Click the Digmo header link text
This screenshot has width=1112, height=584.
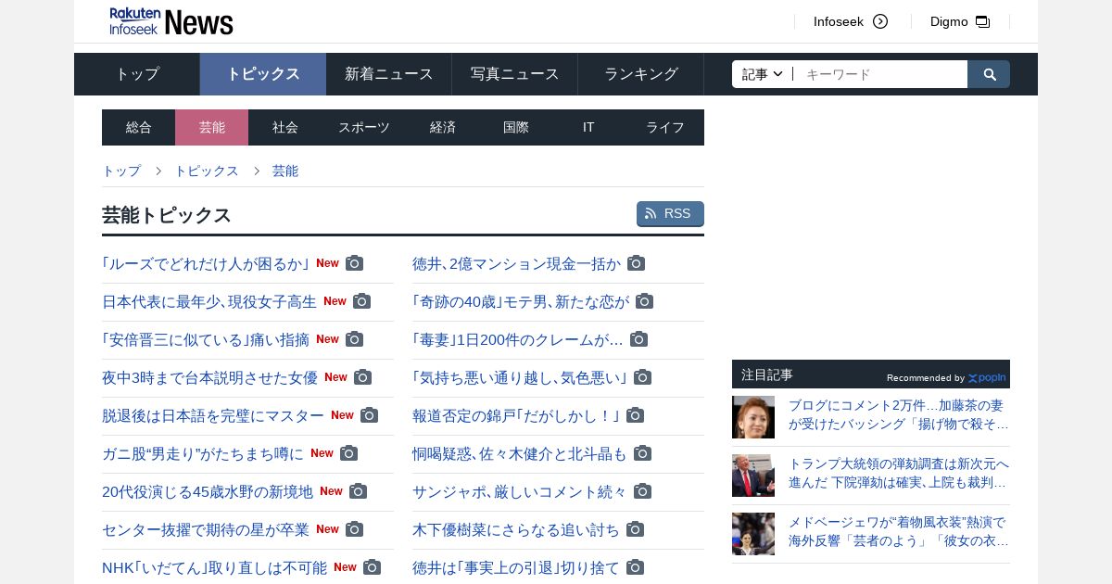949,21
